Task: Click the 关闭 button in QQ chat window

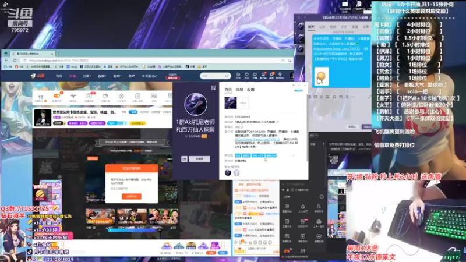Action: click(352, 126)
